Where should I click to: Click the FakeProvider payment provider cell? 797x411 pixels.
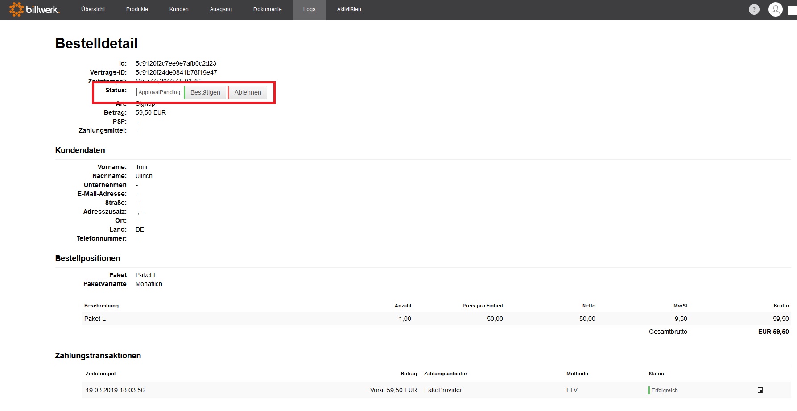point(443,390)
